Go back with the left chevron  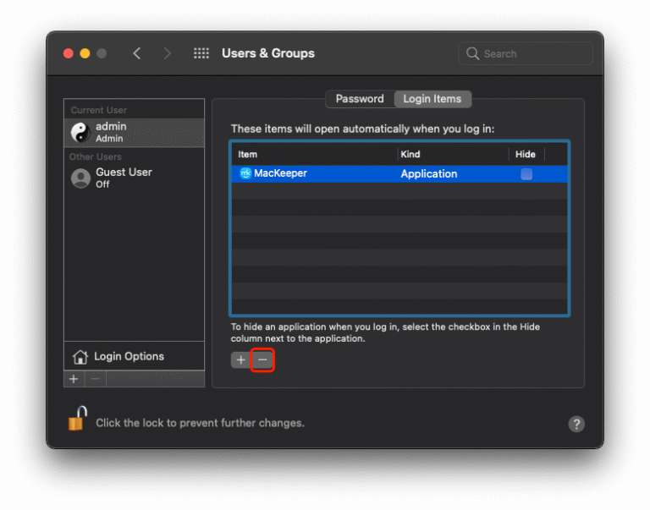pos(137,53)
